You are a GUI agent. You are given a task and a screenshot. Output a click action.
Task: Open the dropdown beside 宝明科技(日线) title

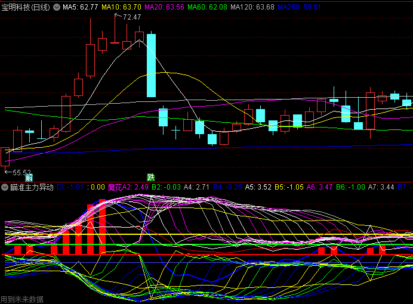57,7
